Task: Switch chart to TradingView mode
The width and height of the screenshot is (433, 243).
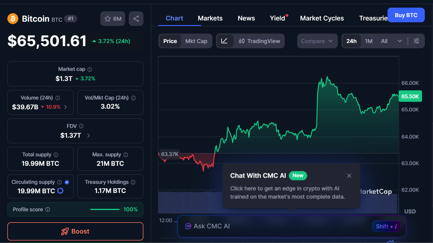Action: (259, 41)
